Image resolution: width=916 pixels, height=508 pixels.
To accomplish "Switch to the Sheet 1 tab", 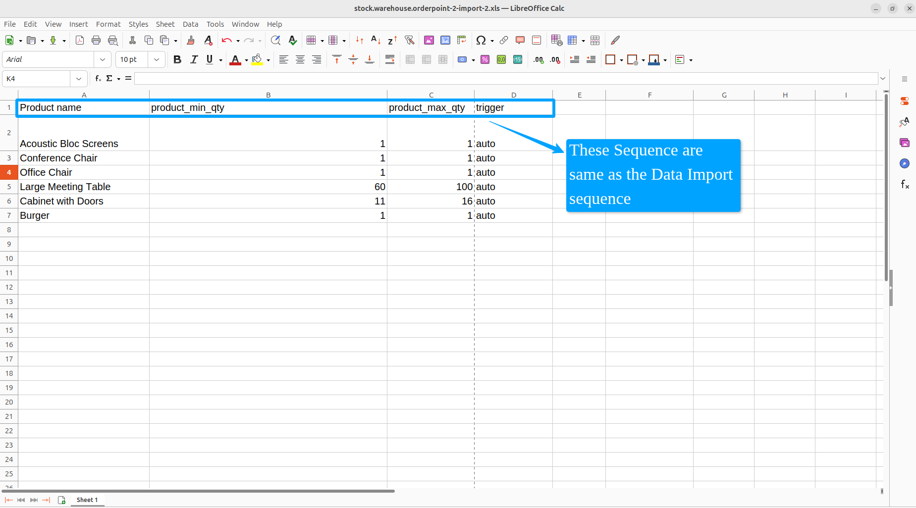I will pos(87,500).
